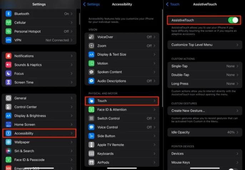Go back to Touch from AssistiveTouch
The height and width of the screenshot is (170, 245).
(172, 4)
